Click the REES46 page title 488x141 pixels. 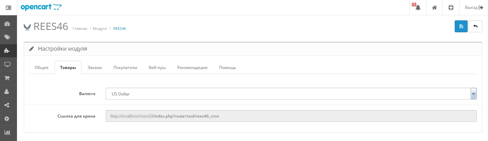tap(51, 27)
